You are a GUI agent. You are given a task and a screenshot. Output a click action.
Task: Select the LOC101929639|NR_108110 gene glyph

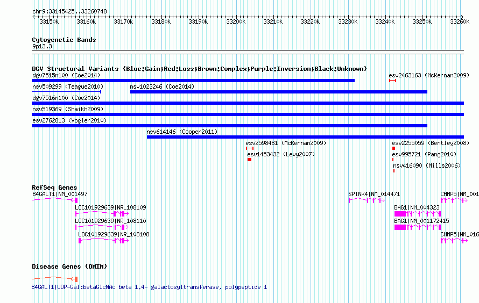(102, 227)
